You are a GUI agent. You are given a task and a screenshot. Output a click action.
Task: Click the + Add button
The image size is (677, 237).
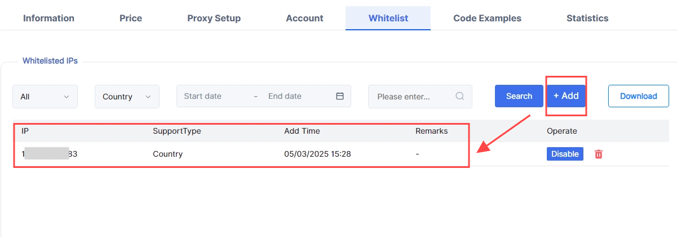click(566, 96)
